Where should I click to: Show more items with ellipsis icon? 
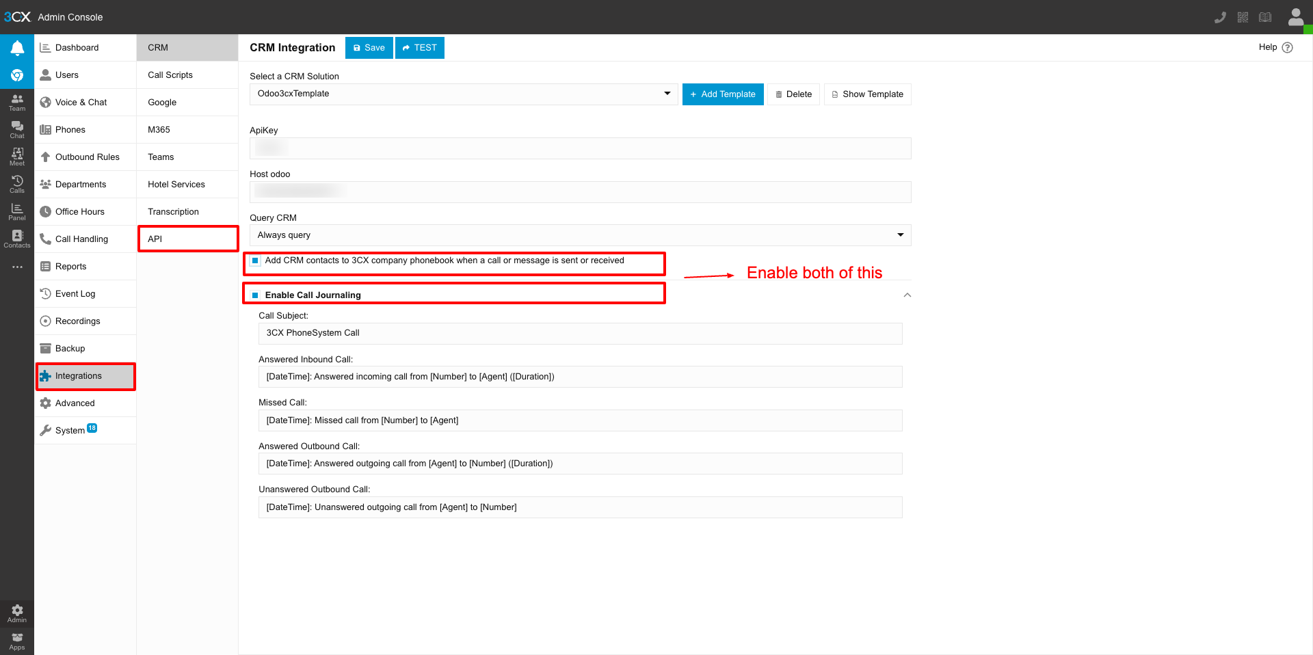pos(17,267)
